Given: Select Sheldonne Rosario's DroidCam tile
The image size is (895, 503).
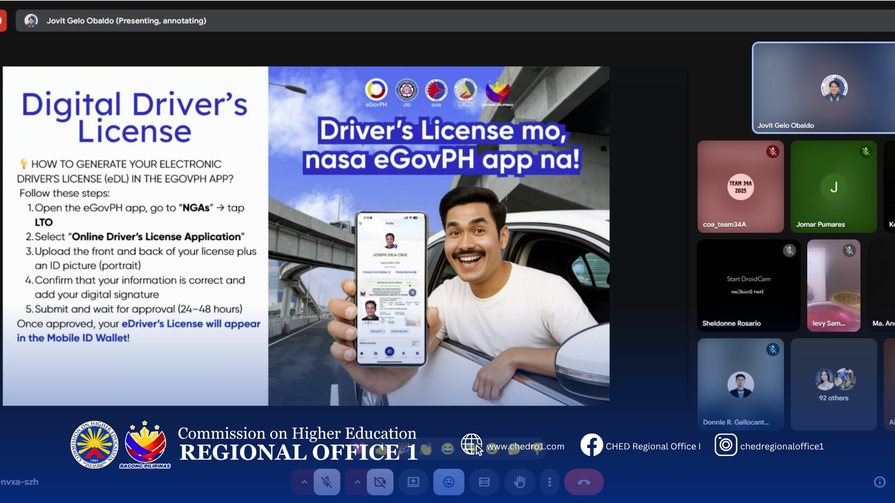Looking at the screenshot, I should tap(749, 285).
